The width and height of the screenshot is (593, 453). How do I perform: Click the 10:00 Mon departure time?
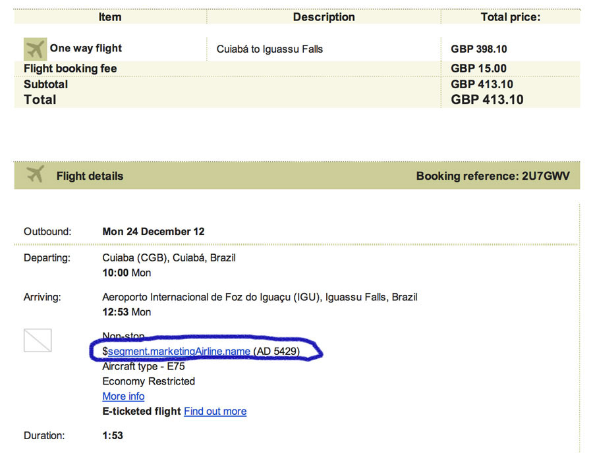click(x=127, y=273)
